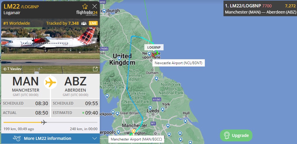Click the Upgrade button
This screenshot has height=144, width=297.
[x=236, y=135]
